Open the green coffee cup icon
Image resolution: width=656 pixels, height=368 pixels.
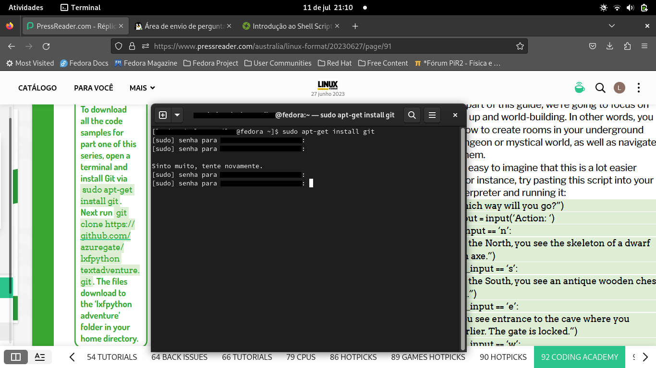pyautogui.click(x=580, y=88)
